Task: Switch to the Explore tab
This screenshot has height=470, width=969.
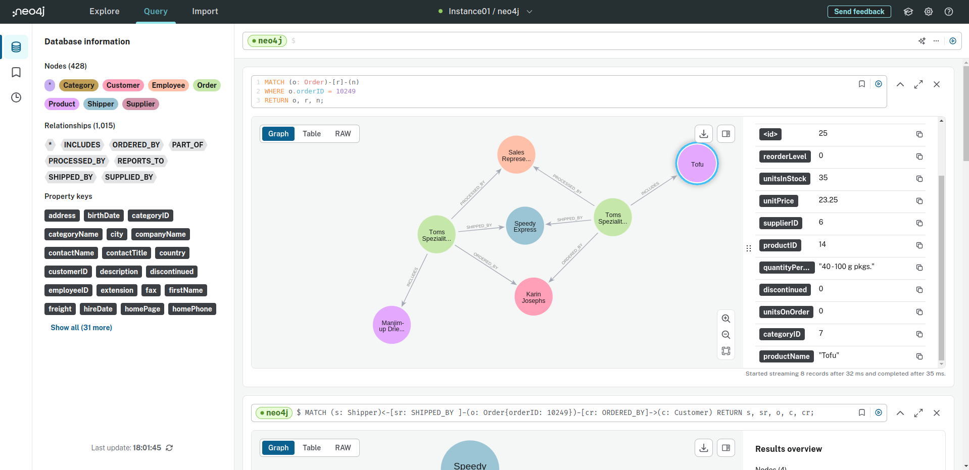Action: pos(105,12)
